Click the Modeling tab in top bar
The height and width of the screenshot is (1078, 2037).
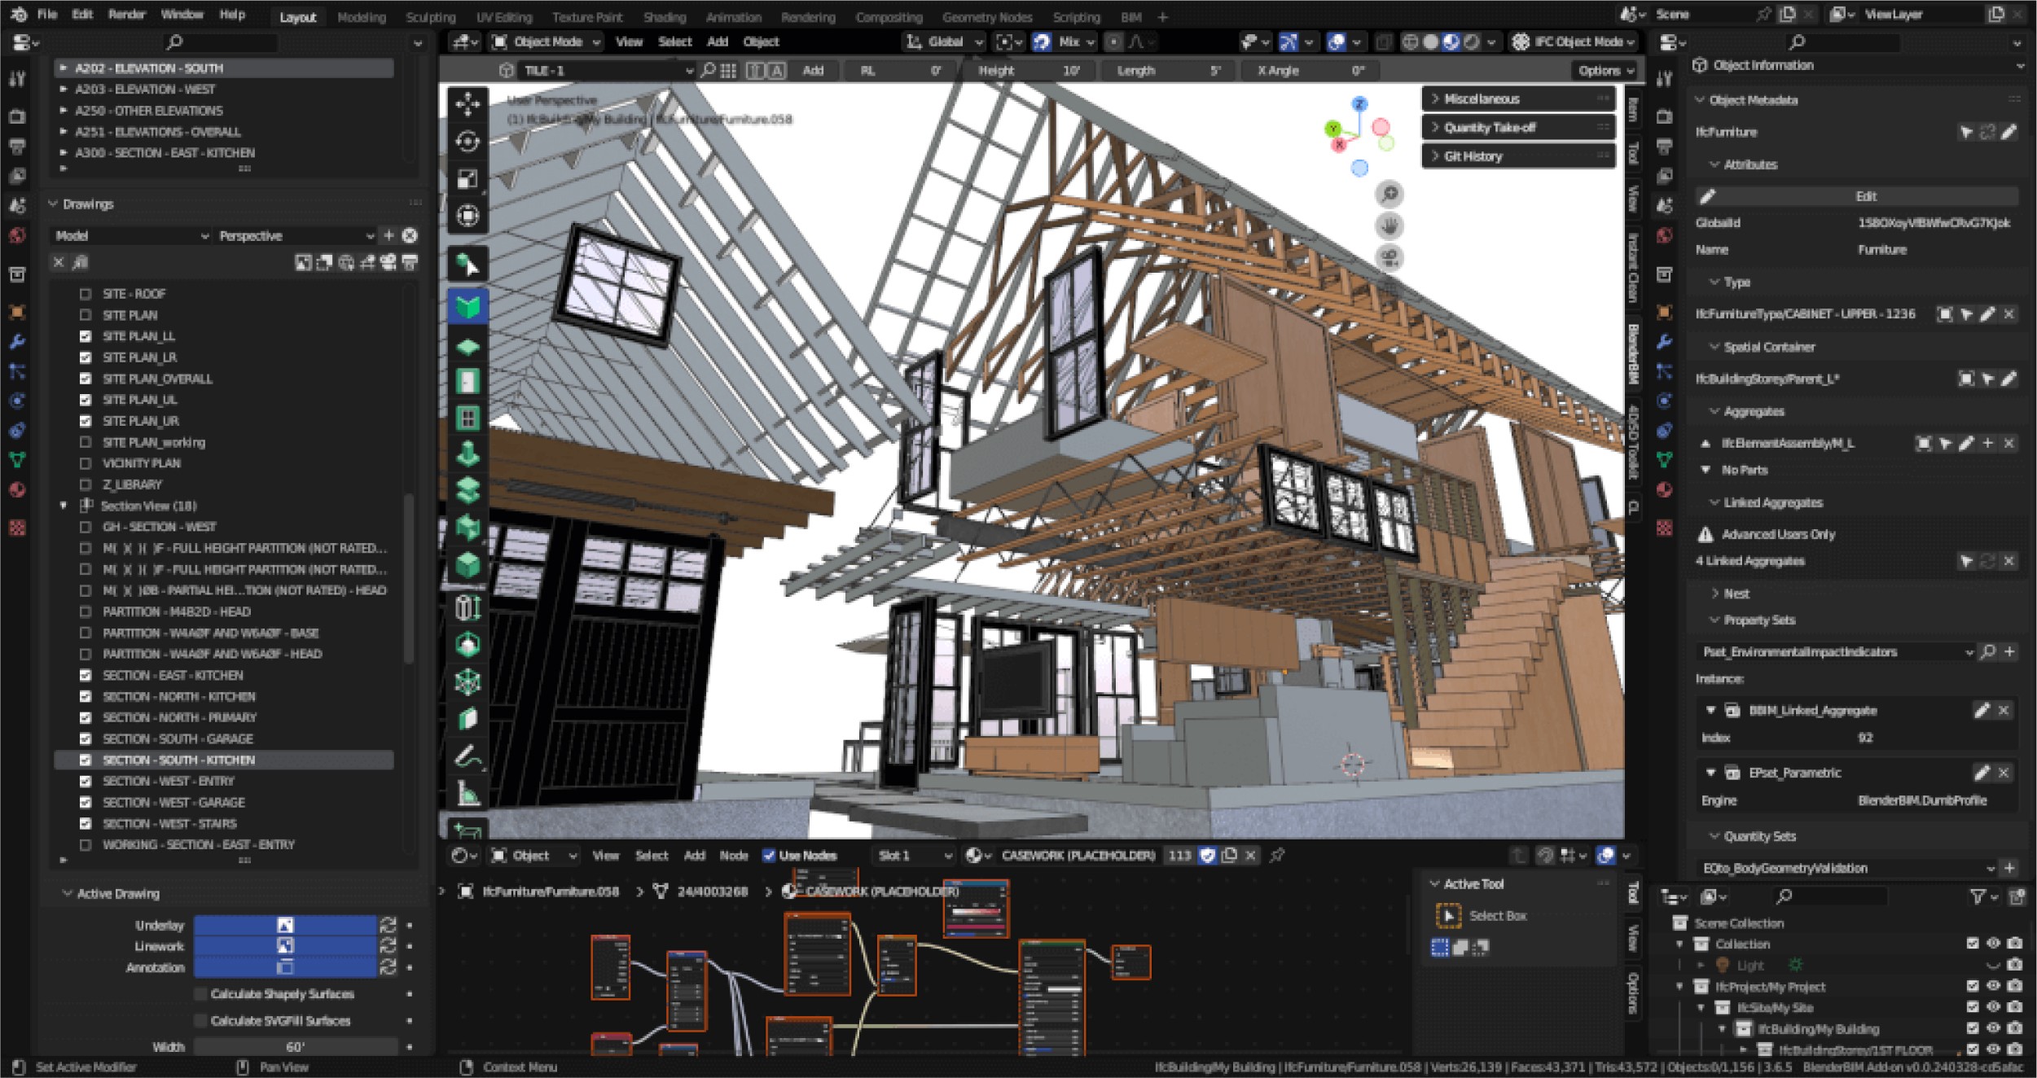coord(361,15)
